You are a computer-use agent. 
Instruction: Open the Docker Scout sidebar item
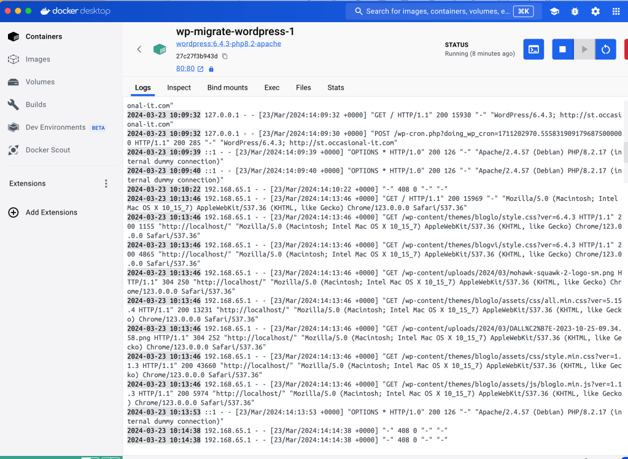click(47, 150)
